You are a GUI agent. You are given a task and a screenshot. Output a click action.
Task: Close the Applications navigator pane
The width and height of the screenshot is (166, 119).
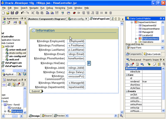tap(25, 19)
